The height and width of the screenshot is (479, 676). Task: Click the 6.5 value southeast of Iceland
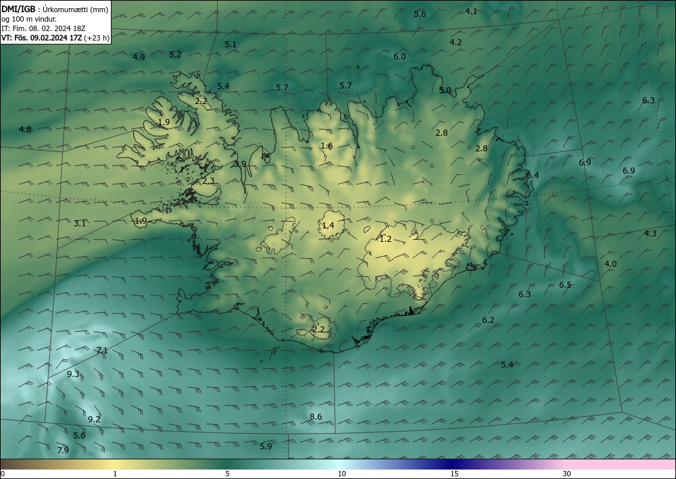[565, 284]
